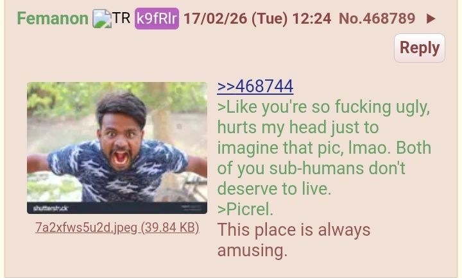
Task: Open the post menu arrow beside No.468789
Action: 431,19
